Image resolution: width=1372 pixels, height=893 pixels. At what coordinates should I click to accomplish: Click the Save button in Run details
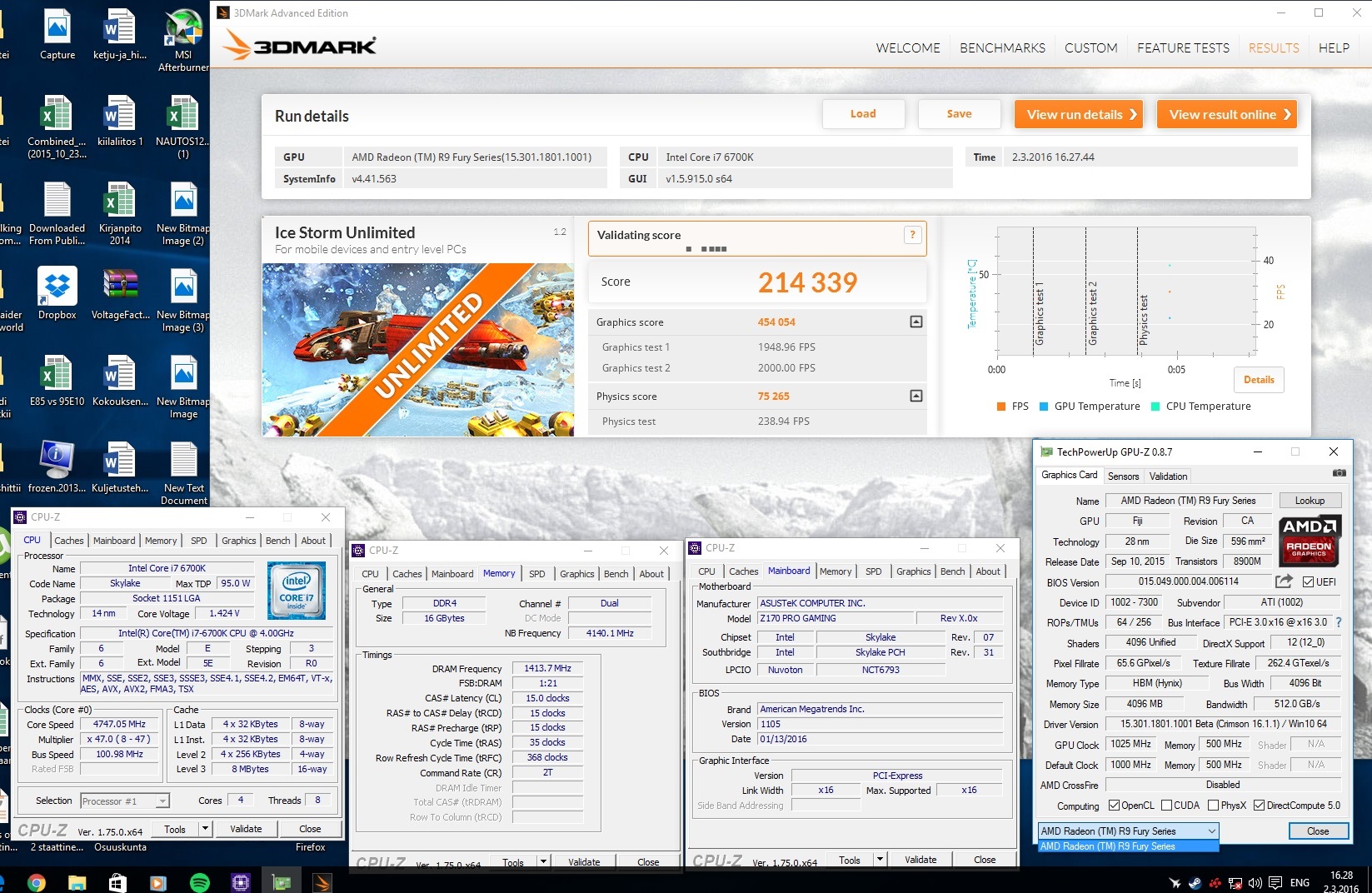[x=959, y=114]
